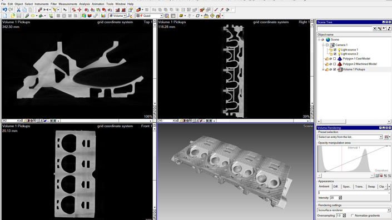Toggle eye visibility of Volume 1 Pickups
The image size is (392, 220).
tap(330, 69)
